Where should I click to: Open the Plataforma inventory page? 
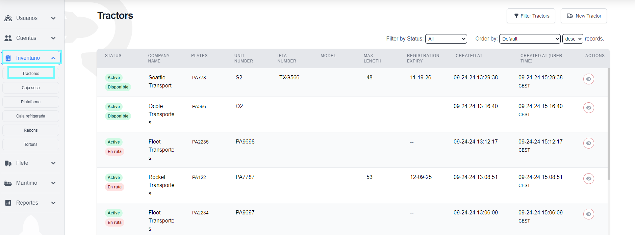click(x=31, y=102)
